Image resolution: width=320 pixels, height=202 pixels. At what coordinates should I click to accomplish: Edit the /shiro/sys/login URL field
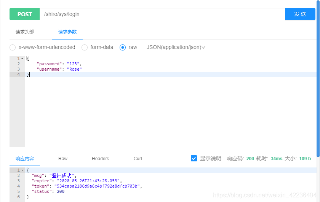162,14
